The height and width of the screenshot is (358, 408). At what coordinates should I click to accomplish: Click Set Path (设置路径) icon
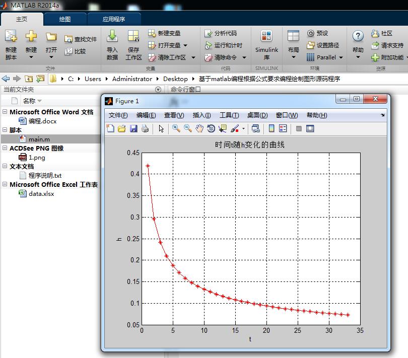[310, 45]
